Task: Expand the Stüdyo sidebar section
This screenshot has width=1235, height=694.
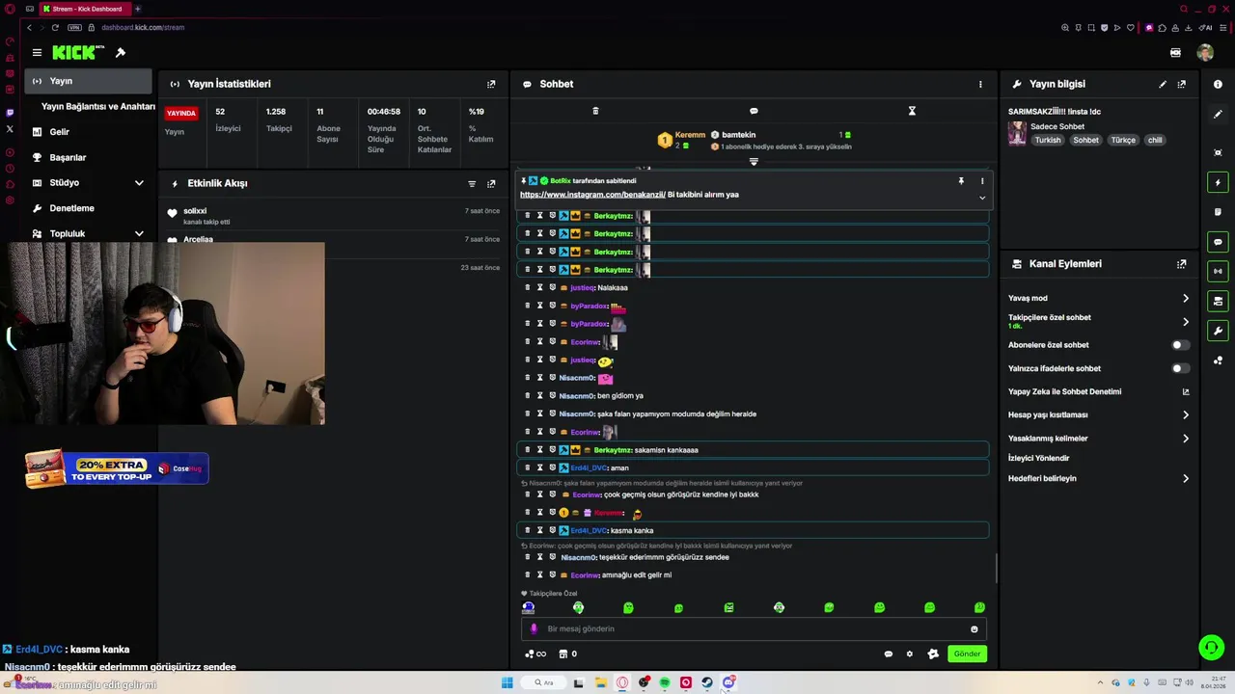Action: pyautogui.click(x=139, y=183)
